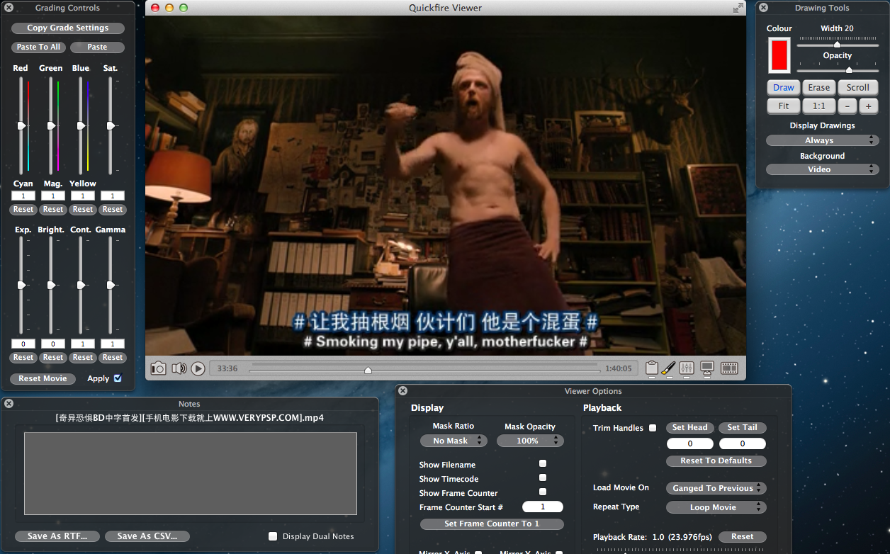Click the Save As CSV button
The width and height of the screenshot is (890, 554).
[x=147, y=536]
